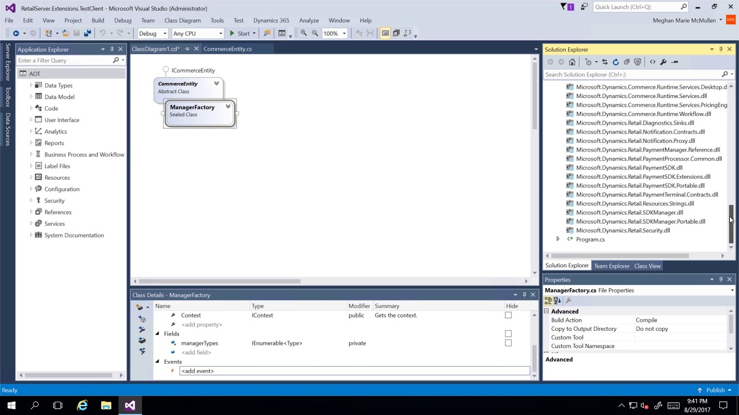739x415 pixels.
Task: Click the Start debugging button
Action: pos(240,33)
